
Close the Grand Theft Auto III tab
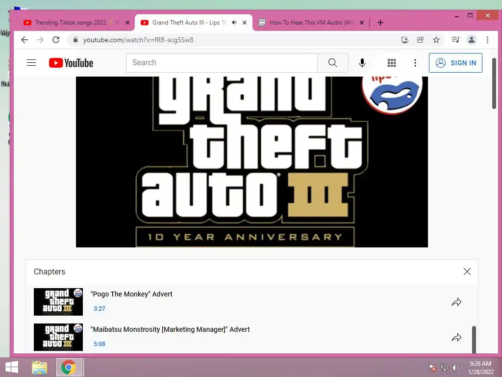(245, 23)
